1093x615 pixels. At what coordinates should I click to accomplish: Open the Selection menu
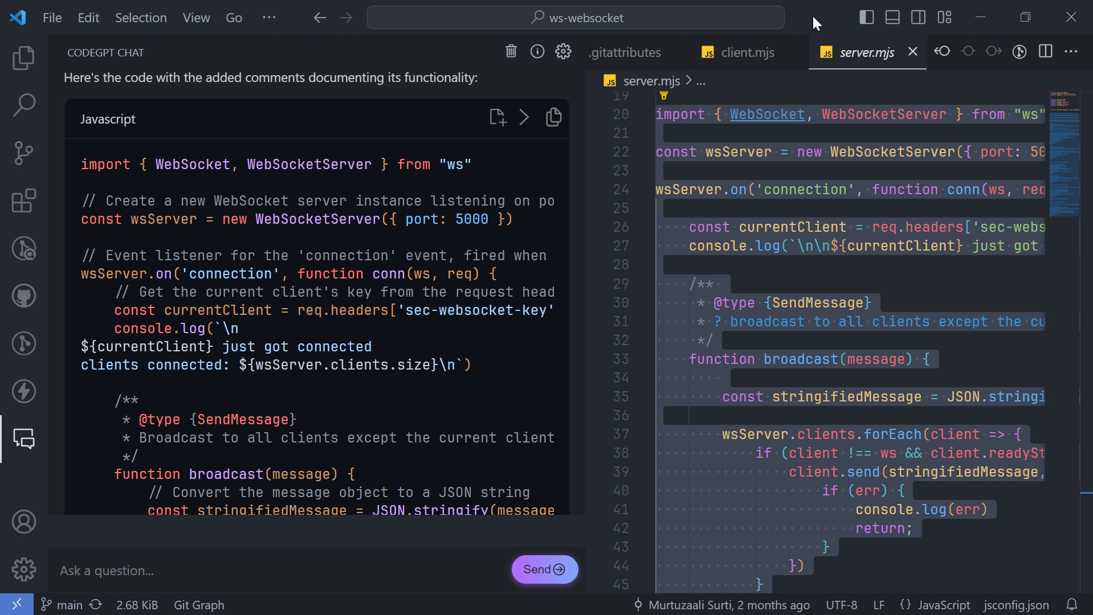coord(141,18)
